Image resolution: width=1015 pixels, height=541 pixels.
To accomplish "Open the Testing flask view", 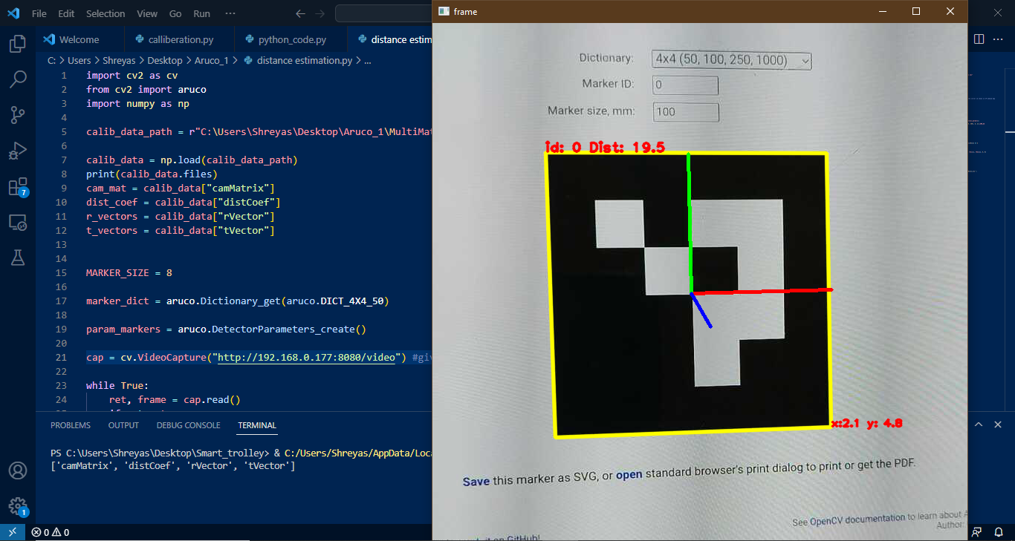I will (17, 258).
